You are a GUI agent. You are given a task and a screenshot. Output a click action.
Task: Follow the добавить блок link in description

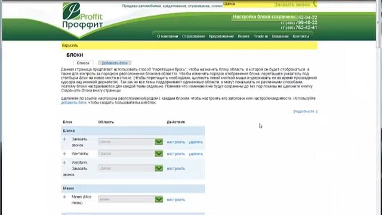pos(73,103)
